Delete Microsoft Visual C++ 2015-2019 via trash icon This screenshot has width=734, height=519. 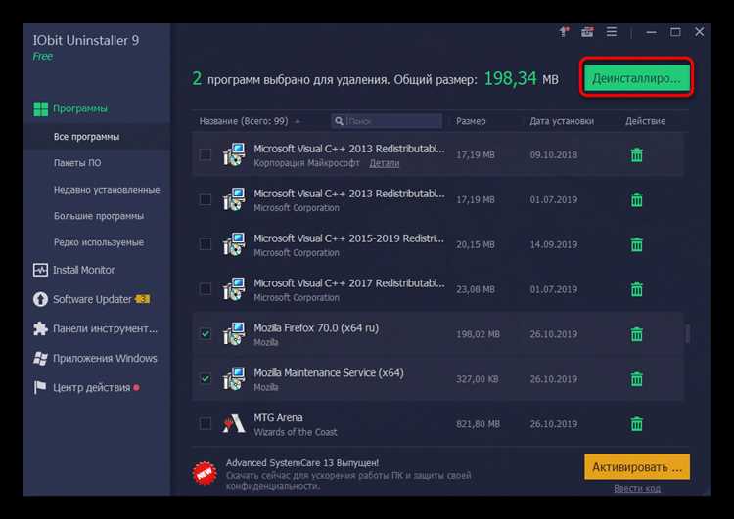point(637,244)
